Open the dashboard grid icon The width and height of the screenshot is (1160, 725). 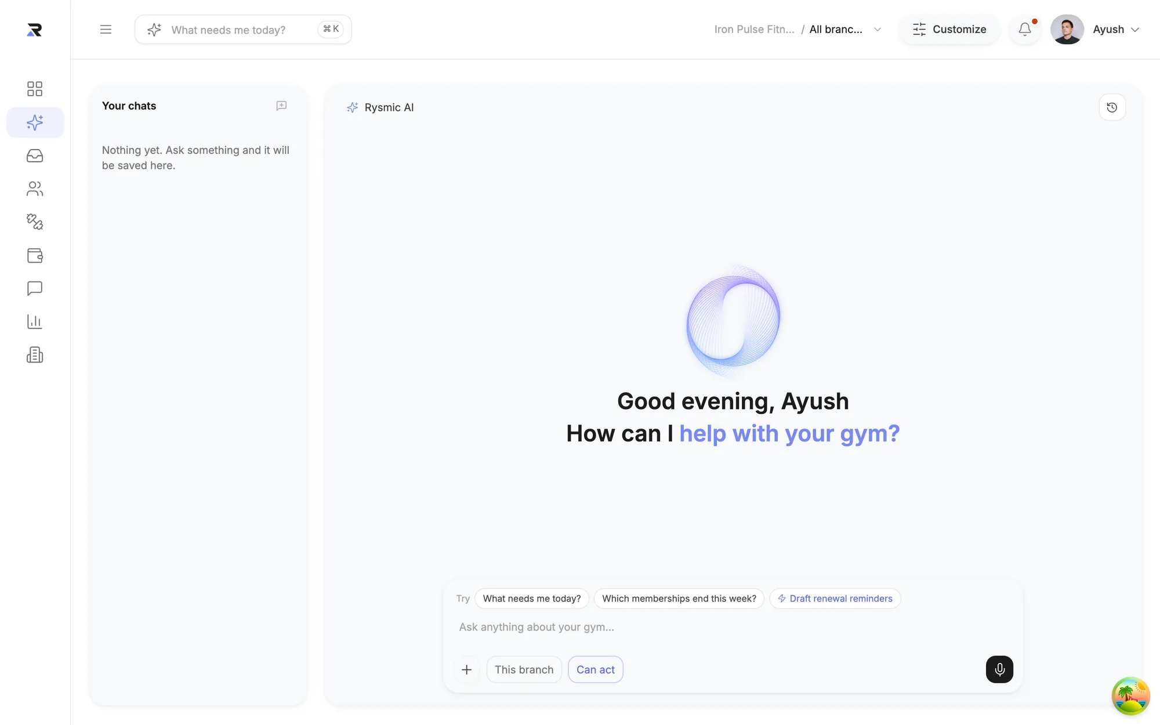(x=35, y=89)
